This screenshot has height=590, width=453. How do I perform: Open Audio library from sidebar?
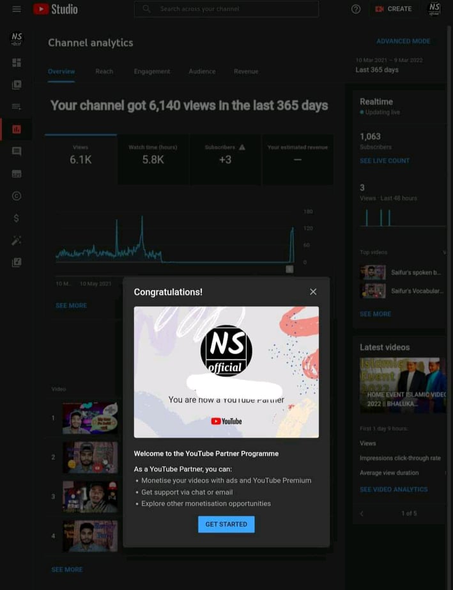click(17, 262)
